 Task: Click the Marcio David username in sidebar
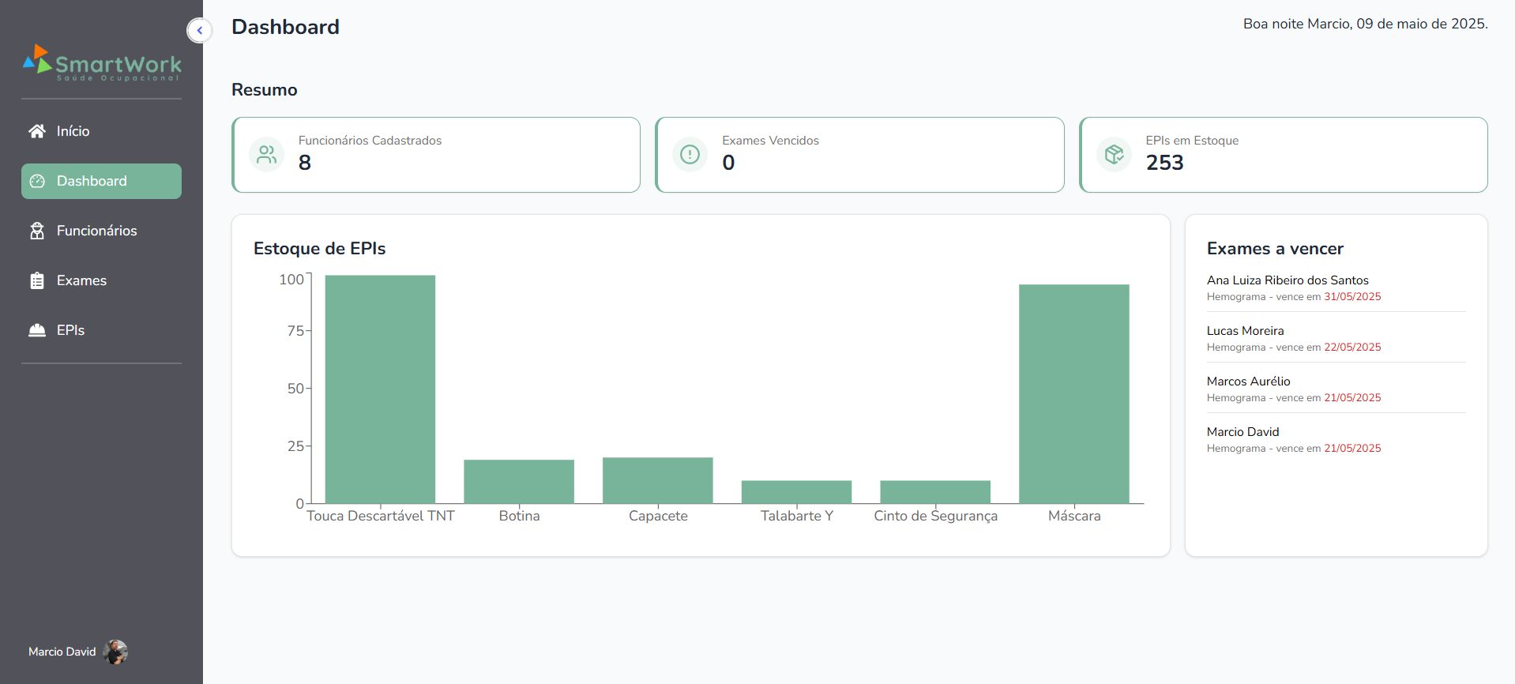pos(62,652)
